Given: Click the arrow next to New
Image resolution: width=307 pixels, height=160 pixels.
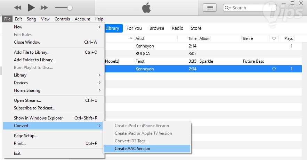Looking at the screenshot, I should point(100,27).
